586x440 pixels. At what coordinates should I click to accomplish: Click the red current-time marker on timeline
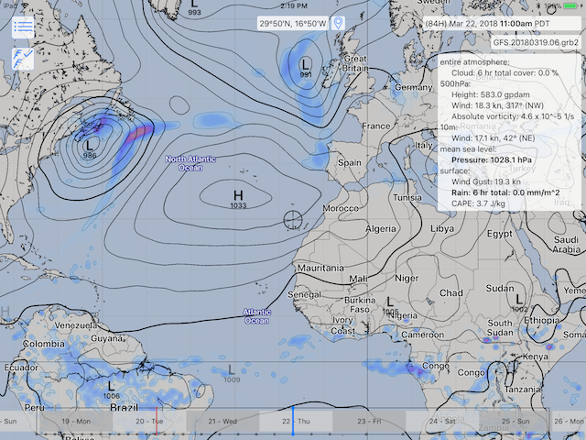click(x=157, y=421)
